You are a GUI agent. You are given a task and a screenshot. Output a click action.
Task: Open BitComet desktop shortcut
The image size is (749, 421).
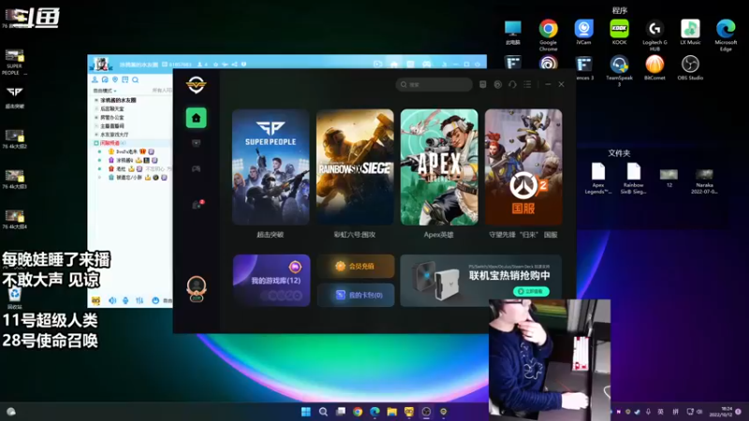654,67
